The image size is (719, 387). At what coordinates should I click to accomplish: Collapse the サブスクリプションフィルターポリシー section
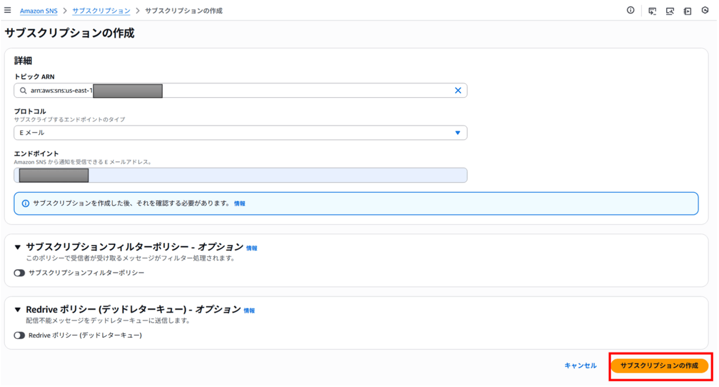(x=17, y=247)
